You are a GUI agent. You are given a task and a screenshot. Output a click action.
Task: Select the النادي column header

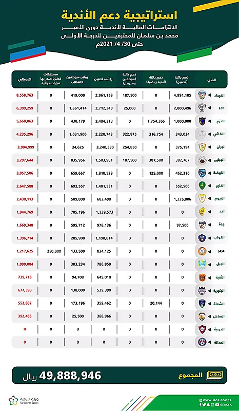pos(213,80)
